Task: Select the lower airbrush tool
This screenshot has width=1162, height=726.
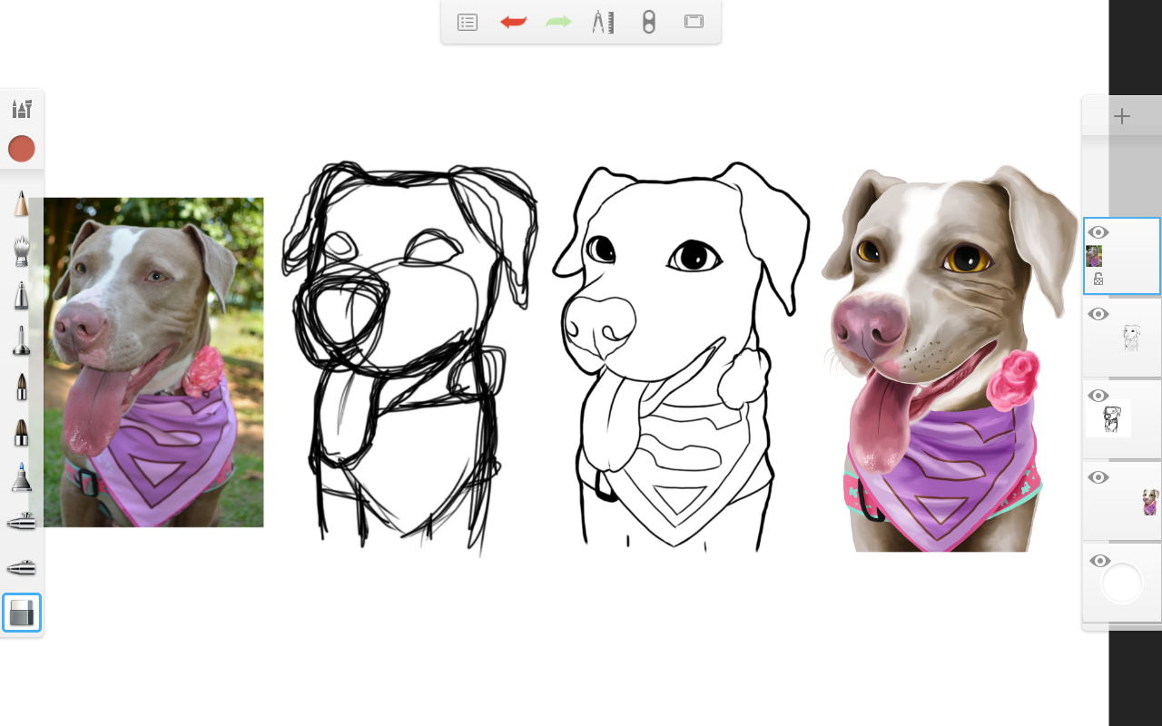Action: tap(21, 568)
